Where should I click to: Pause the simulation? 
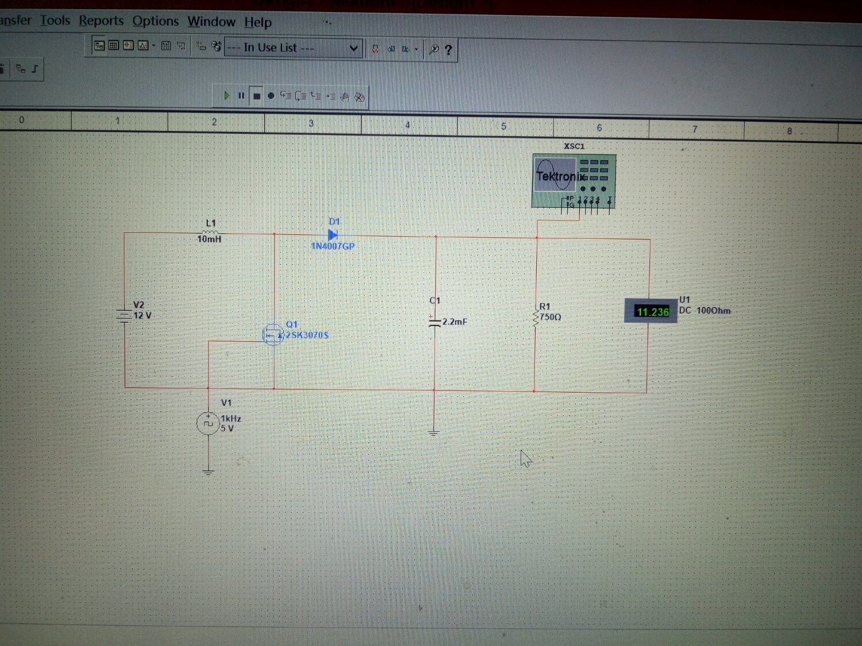click(241, 96)
